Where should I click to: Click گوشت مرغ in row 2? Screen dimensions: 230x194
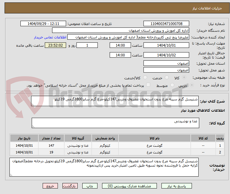tap(155, 152)
